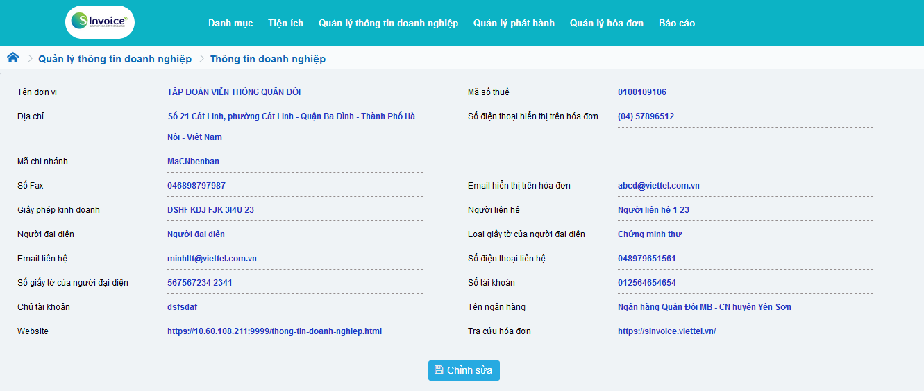
Task: Select the tax code 0100109106
Action: point(641,92)
